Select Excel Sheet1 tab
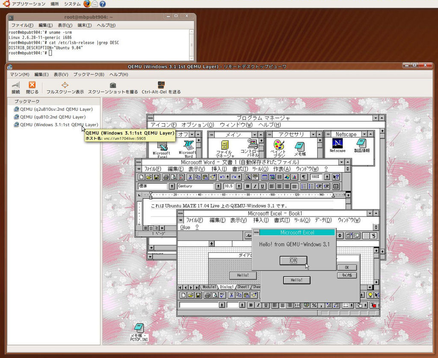The height and width of the screenshot is (358, 438). click(x=243, y=287)
